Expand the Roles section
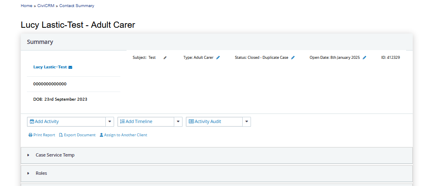This screenshot has height=186, width=431. pos(217,174)
